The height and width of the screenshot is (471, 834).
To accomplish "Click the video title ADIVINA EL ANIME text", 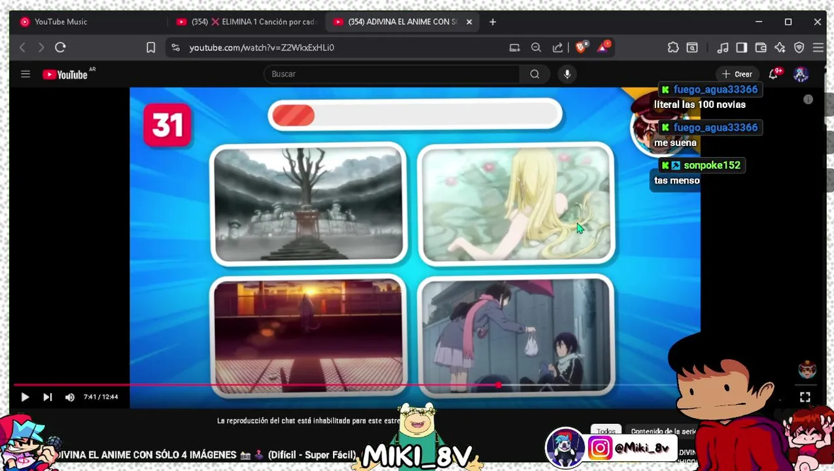I will [208, 455].
